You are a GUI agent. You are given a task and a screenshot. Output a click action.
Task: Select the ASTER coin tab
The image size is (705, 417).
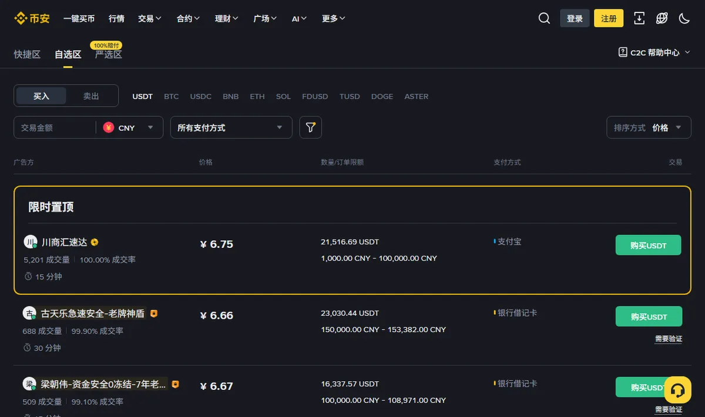[416, 96]
